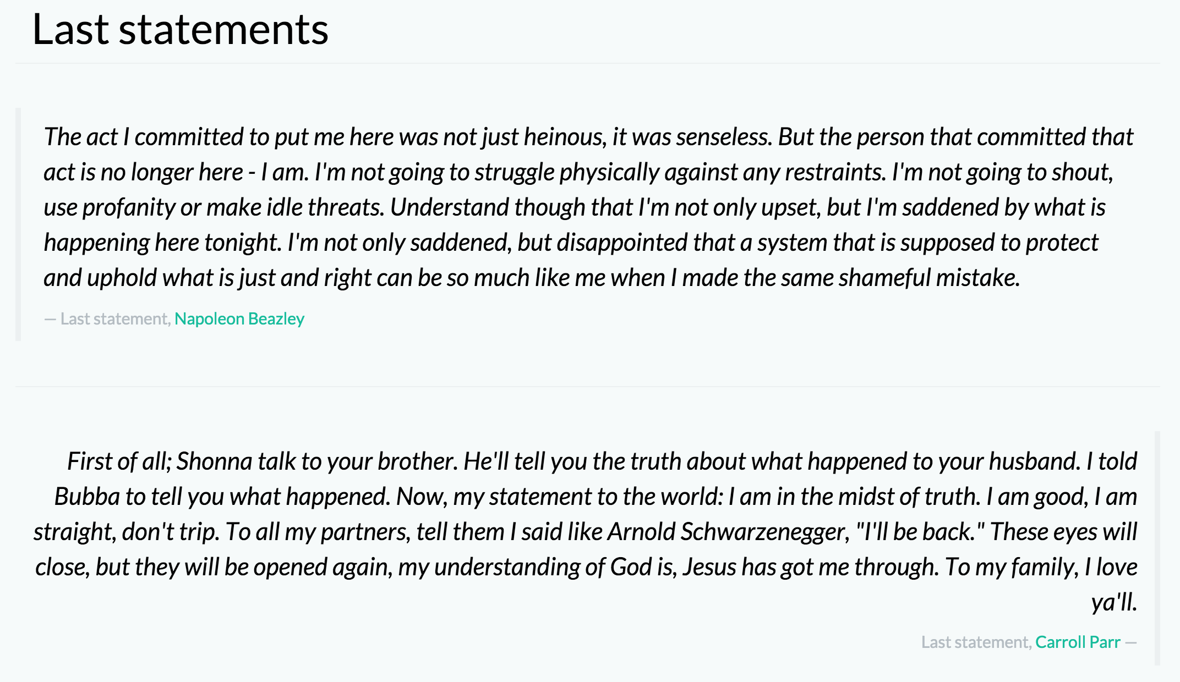Click the divider line beneath the heading
This screenshot has height=682, width=1180.
[x=588, y=63]
